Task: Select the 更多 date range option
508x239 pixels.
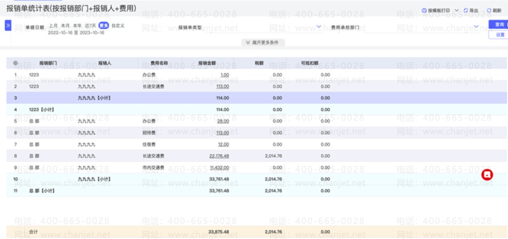Action: click(x=103, y=25)
